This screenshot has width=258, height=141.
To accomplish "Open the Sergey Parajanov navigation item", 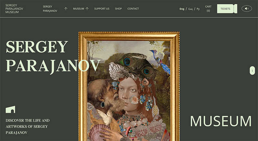I will click(x=50, y=9).
